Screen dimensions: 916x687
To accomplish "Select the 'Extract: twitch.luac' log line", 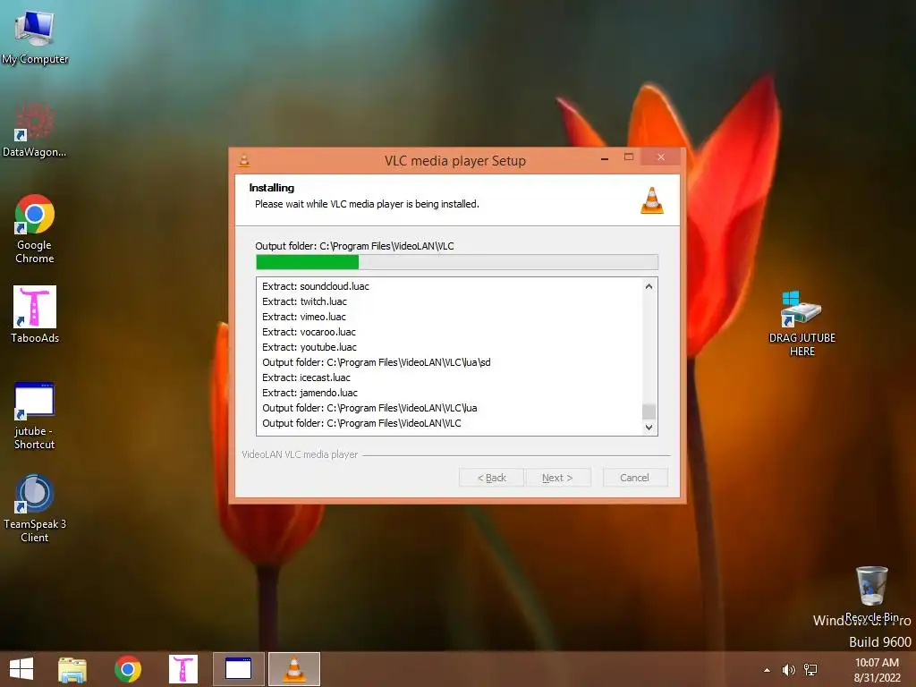I will click(304, 301).
